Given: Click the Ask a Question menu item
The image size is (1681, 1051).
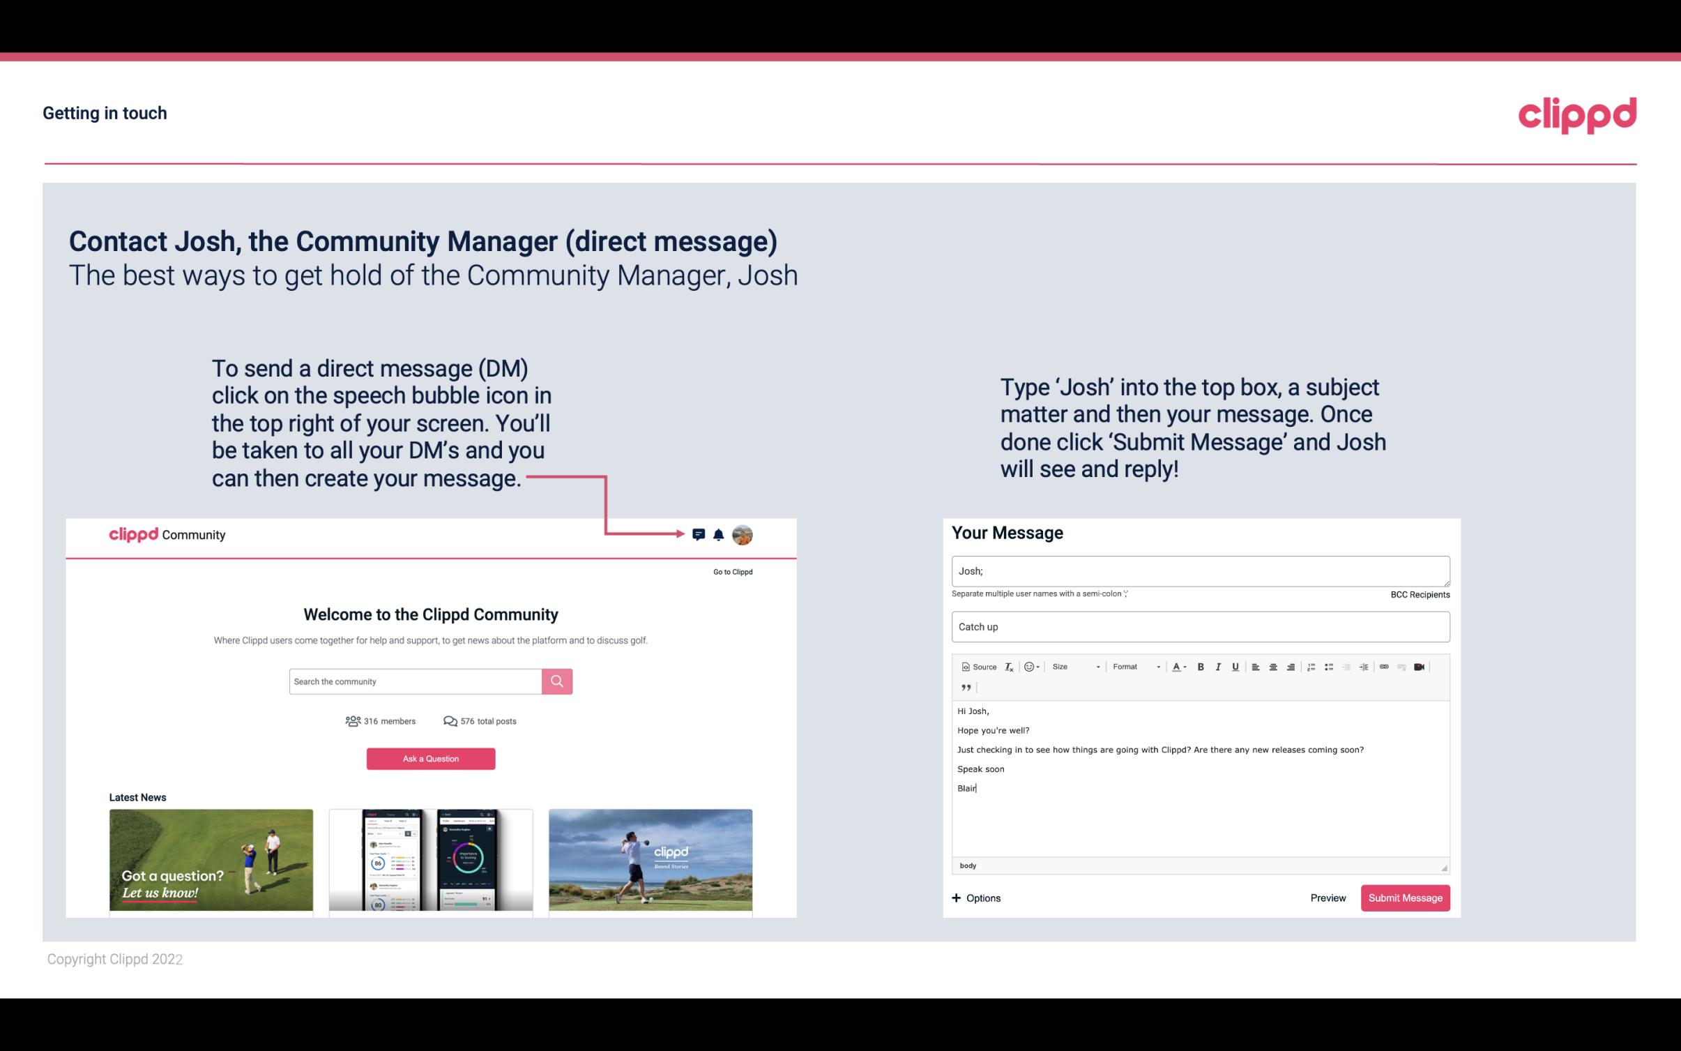Looking at the screenshot, I should pos(431,758).
